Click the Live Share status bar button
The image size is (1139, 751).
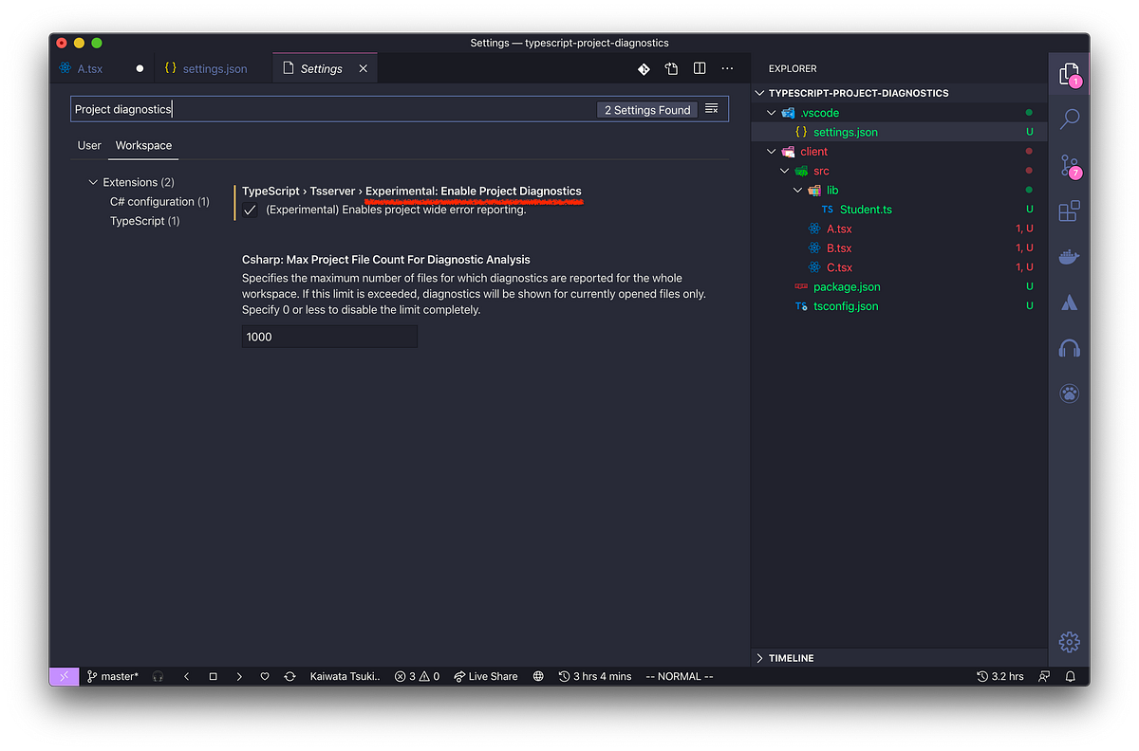click(485, 676)
